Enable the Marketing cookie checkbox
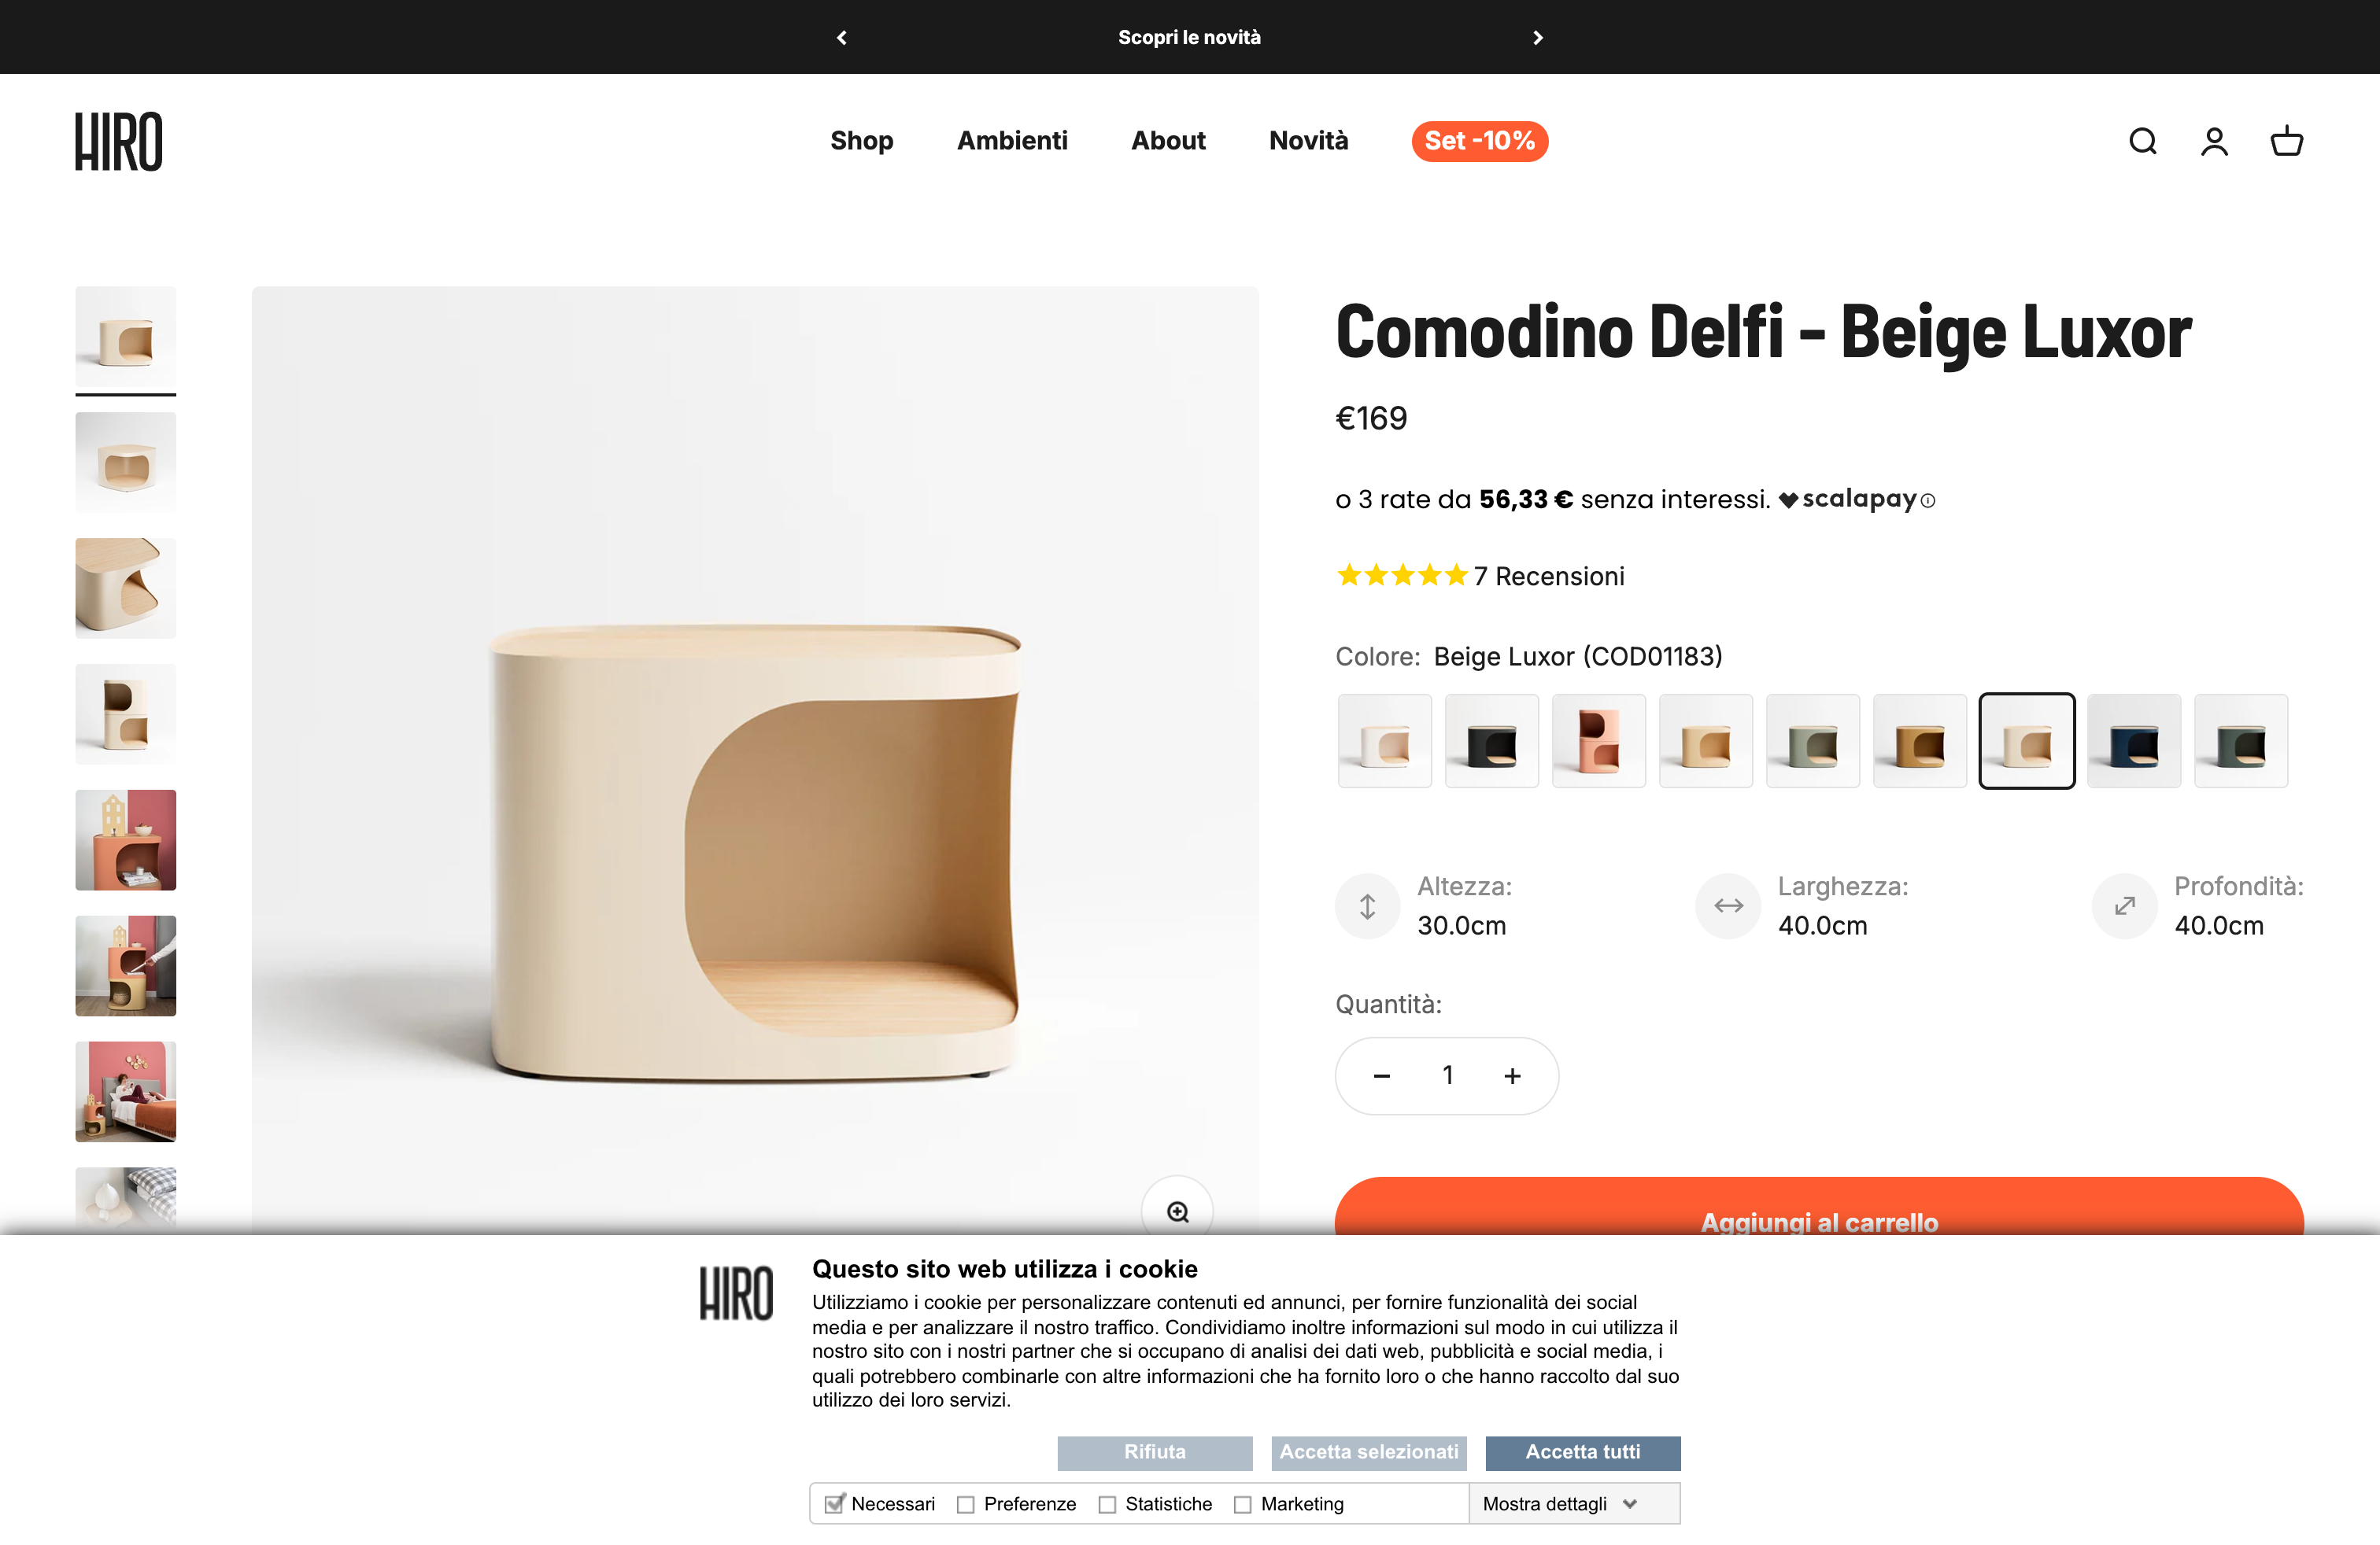 tap(1242, 1505)
